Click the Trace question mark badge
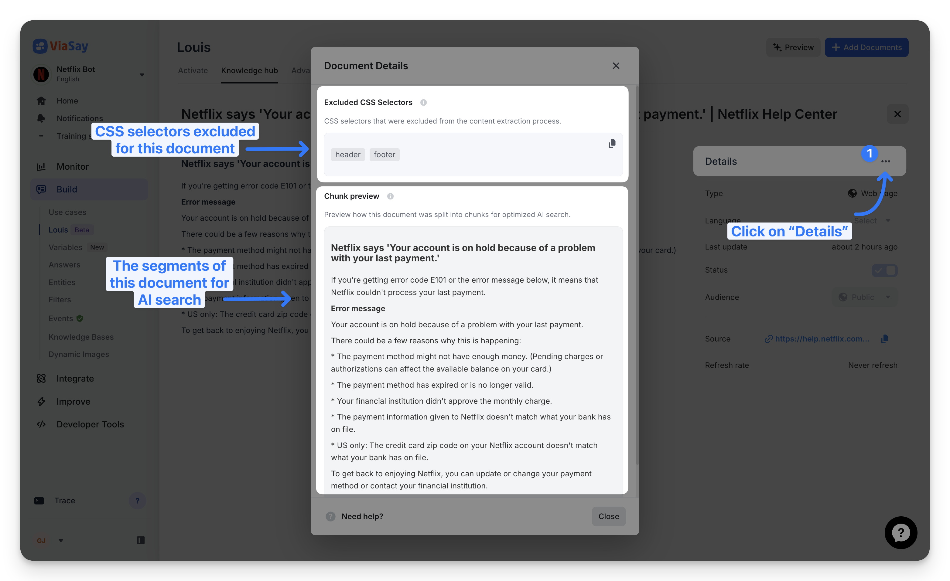 (137, 501)
